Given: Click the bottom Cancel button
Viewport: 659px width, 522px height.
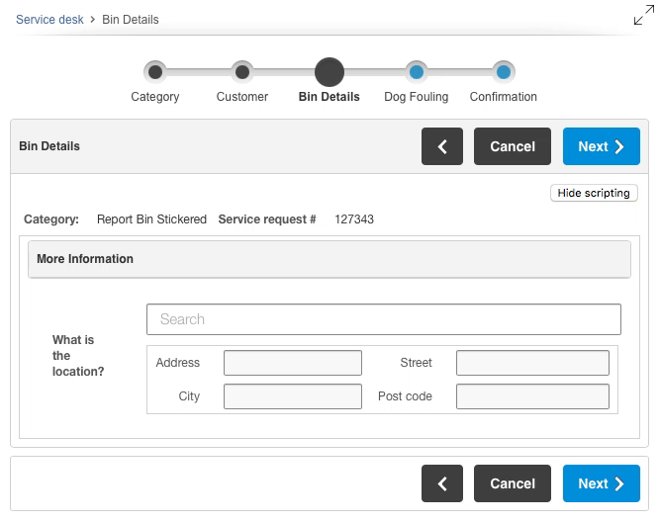Looking at the screenshot, I should pyautogui.click(x=513, y=483).
